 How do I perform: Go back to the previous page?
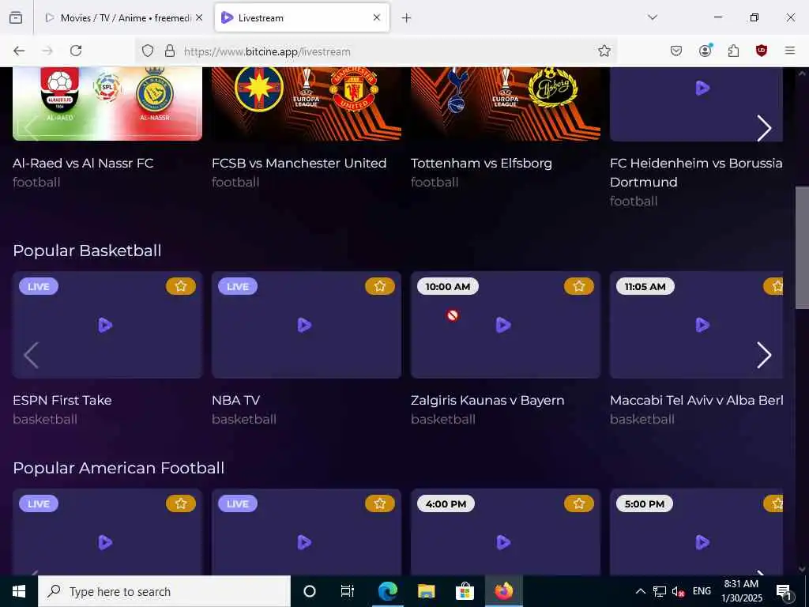(19, 51)
